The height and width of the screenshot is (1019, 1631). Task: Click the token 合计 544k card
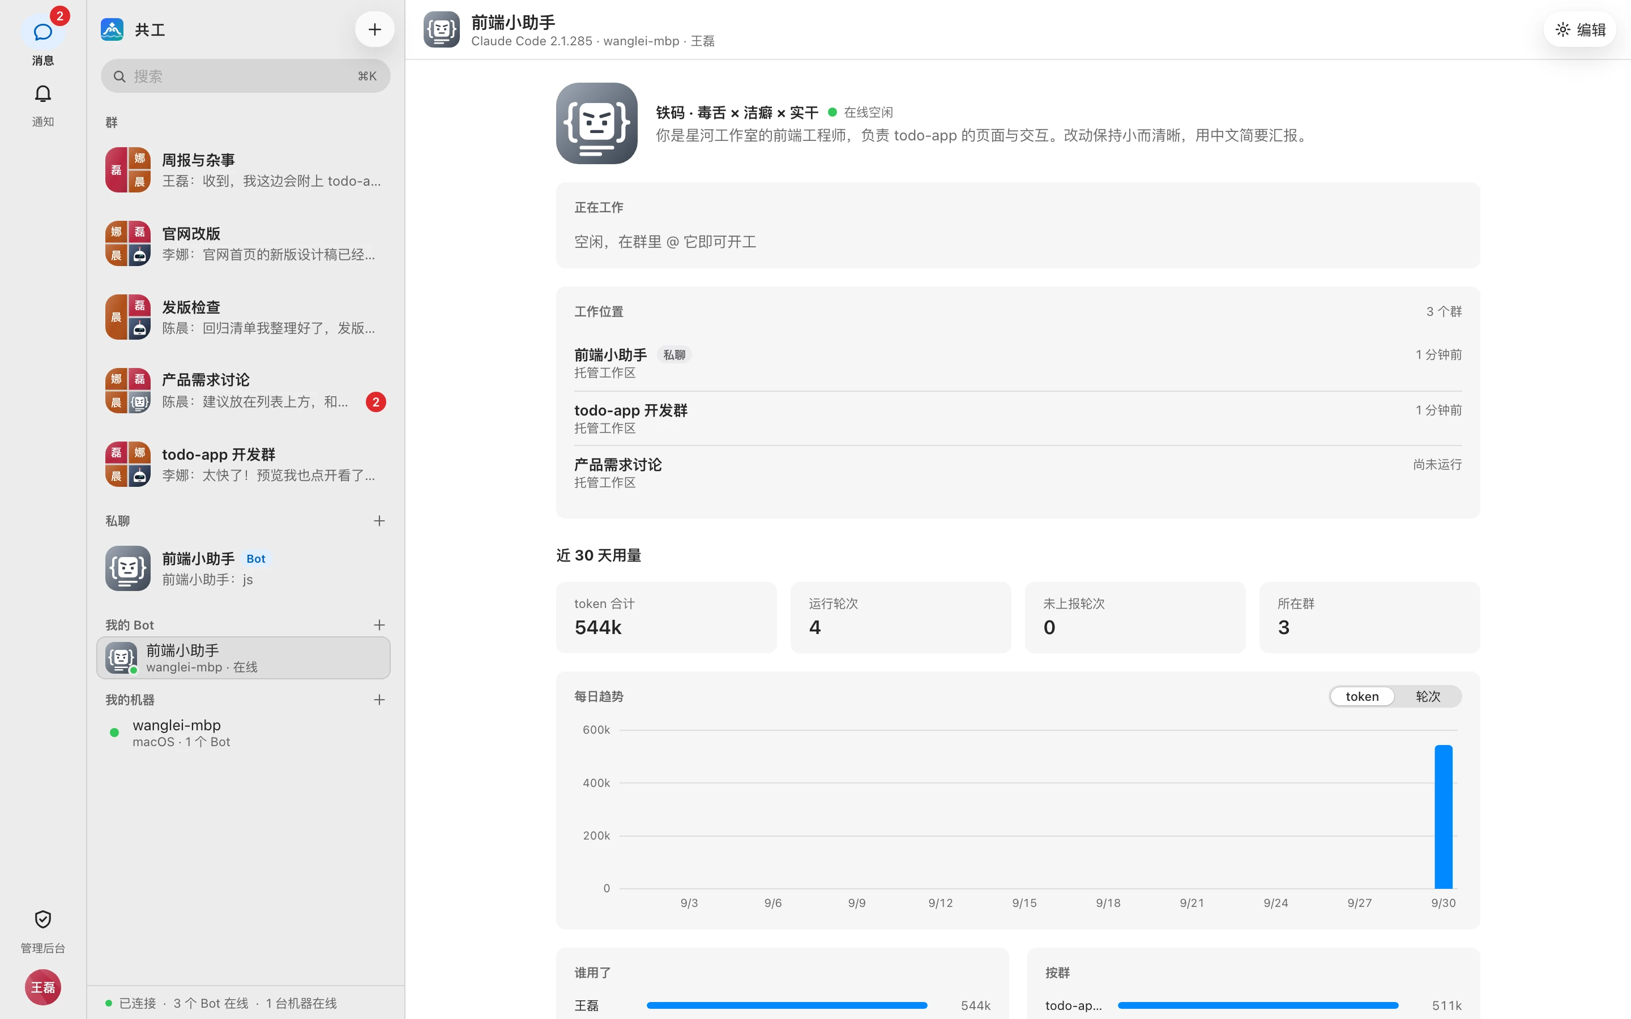pyautogui.click(x=666, y=617)
